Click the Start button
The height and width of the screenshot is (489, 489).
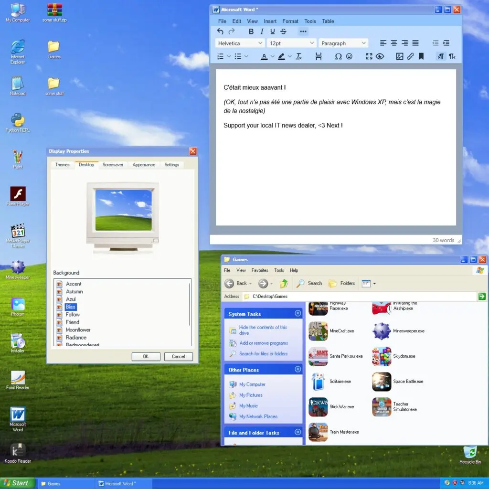coord(17,483)
